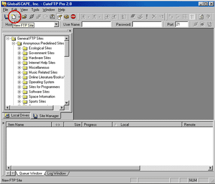Viewport: 215px width, 184px height.
Task: Click the red STOP icon
Action: 73,17
